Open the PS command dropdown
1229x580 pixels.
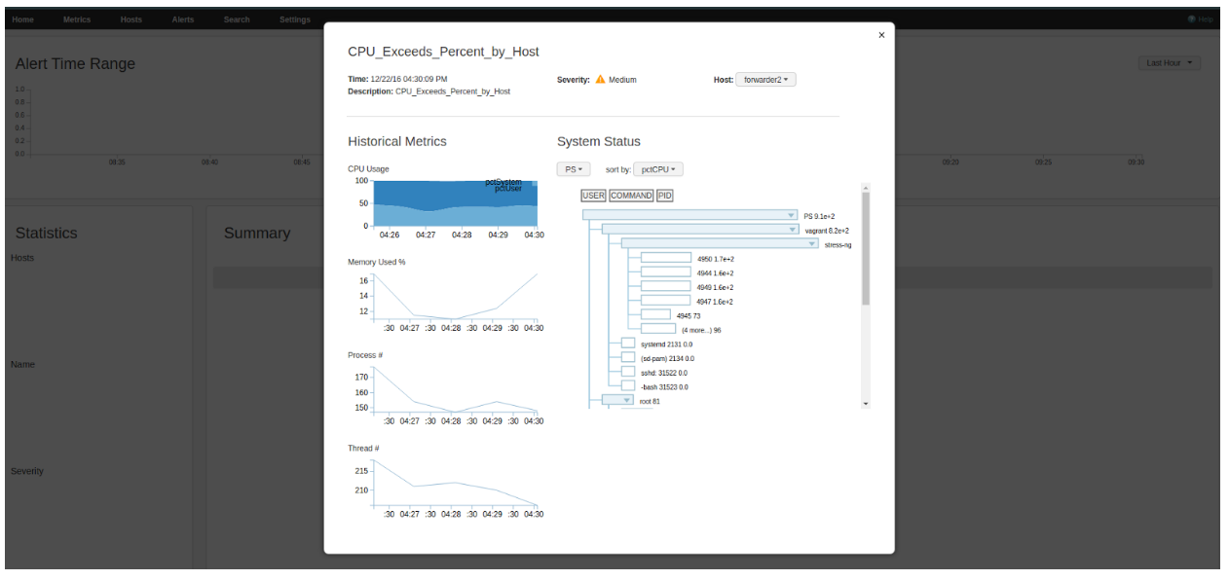click(x=573, y=169)
